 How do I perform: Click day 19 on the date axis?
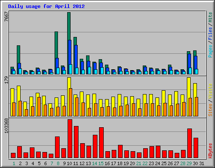coord(126,163)
